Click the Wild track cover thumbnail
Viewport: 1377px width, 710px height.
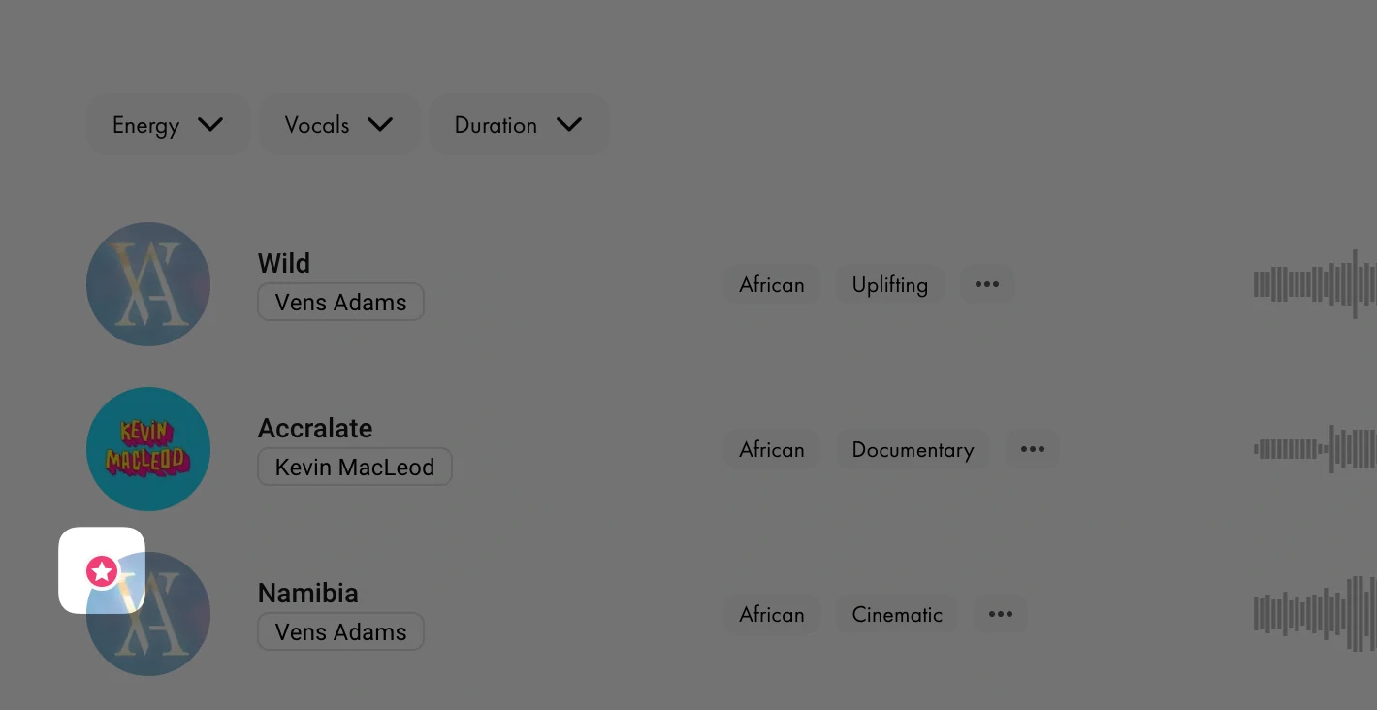click(x=148, y=284)
